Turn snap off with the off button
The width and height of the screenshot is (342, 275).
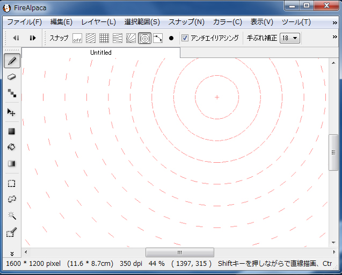77,38
